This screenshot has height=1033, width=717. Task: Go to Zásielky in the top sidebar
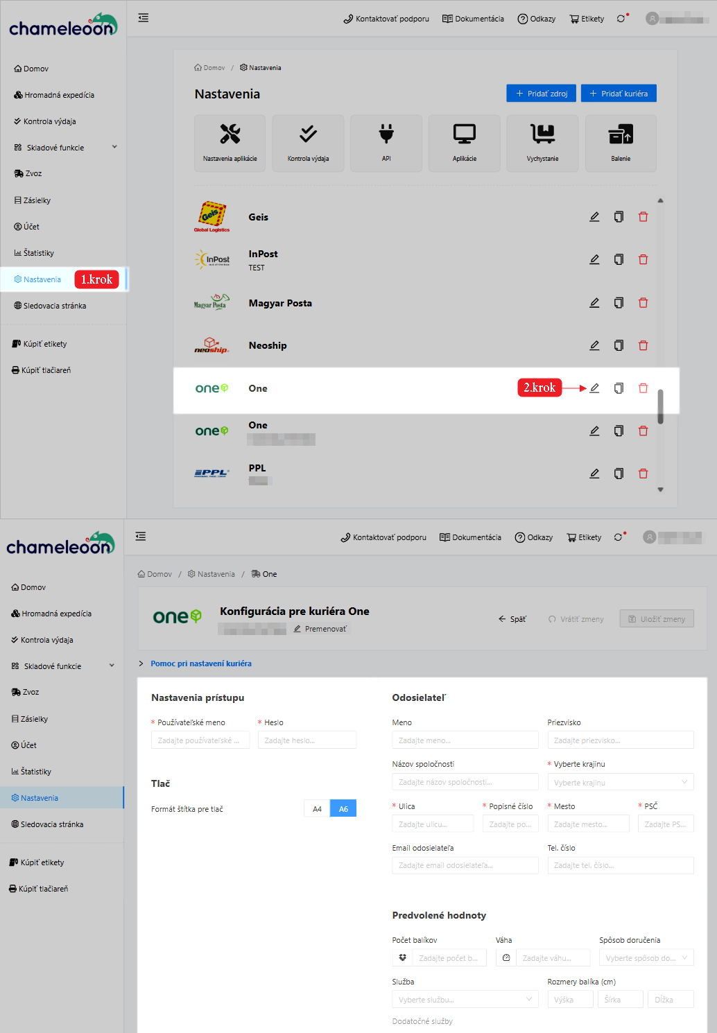37,200
